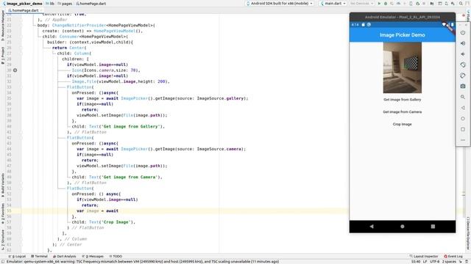471x264 pixels.
Task: Open Android SDK device selector dropdown
Action: tap(280, 4)
